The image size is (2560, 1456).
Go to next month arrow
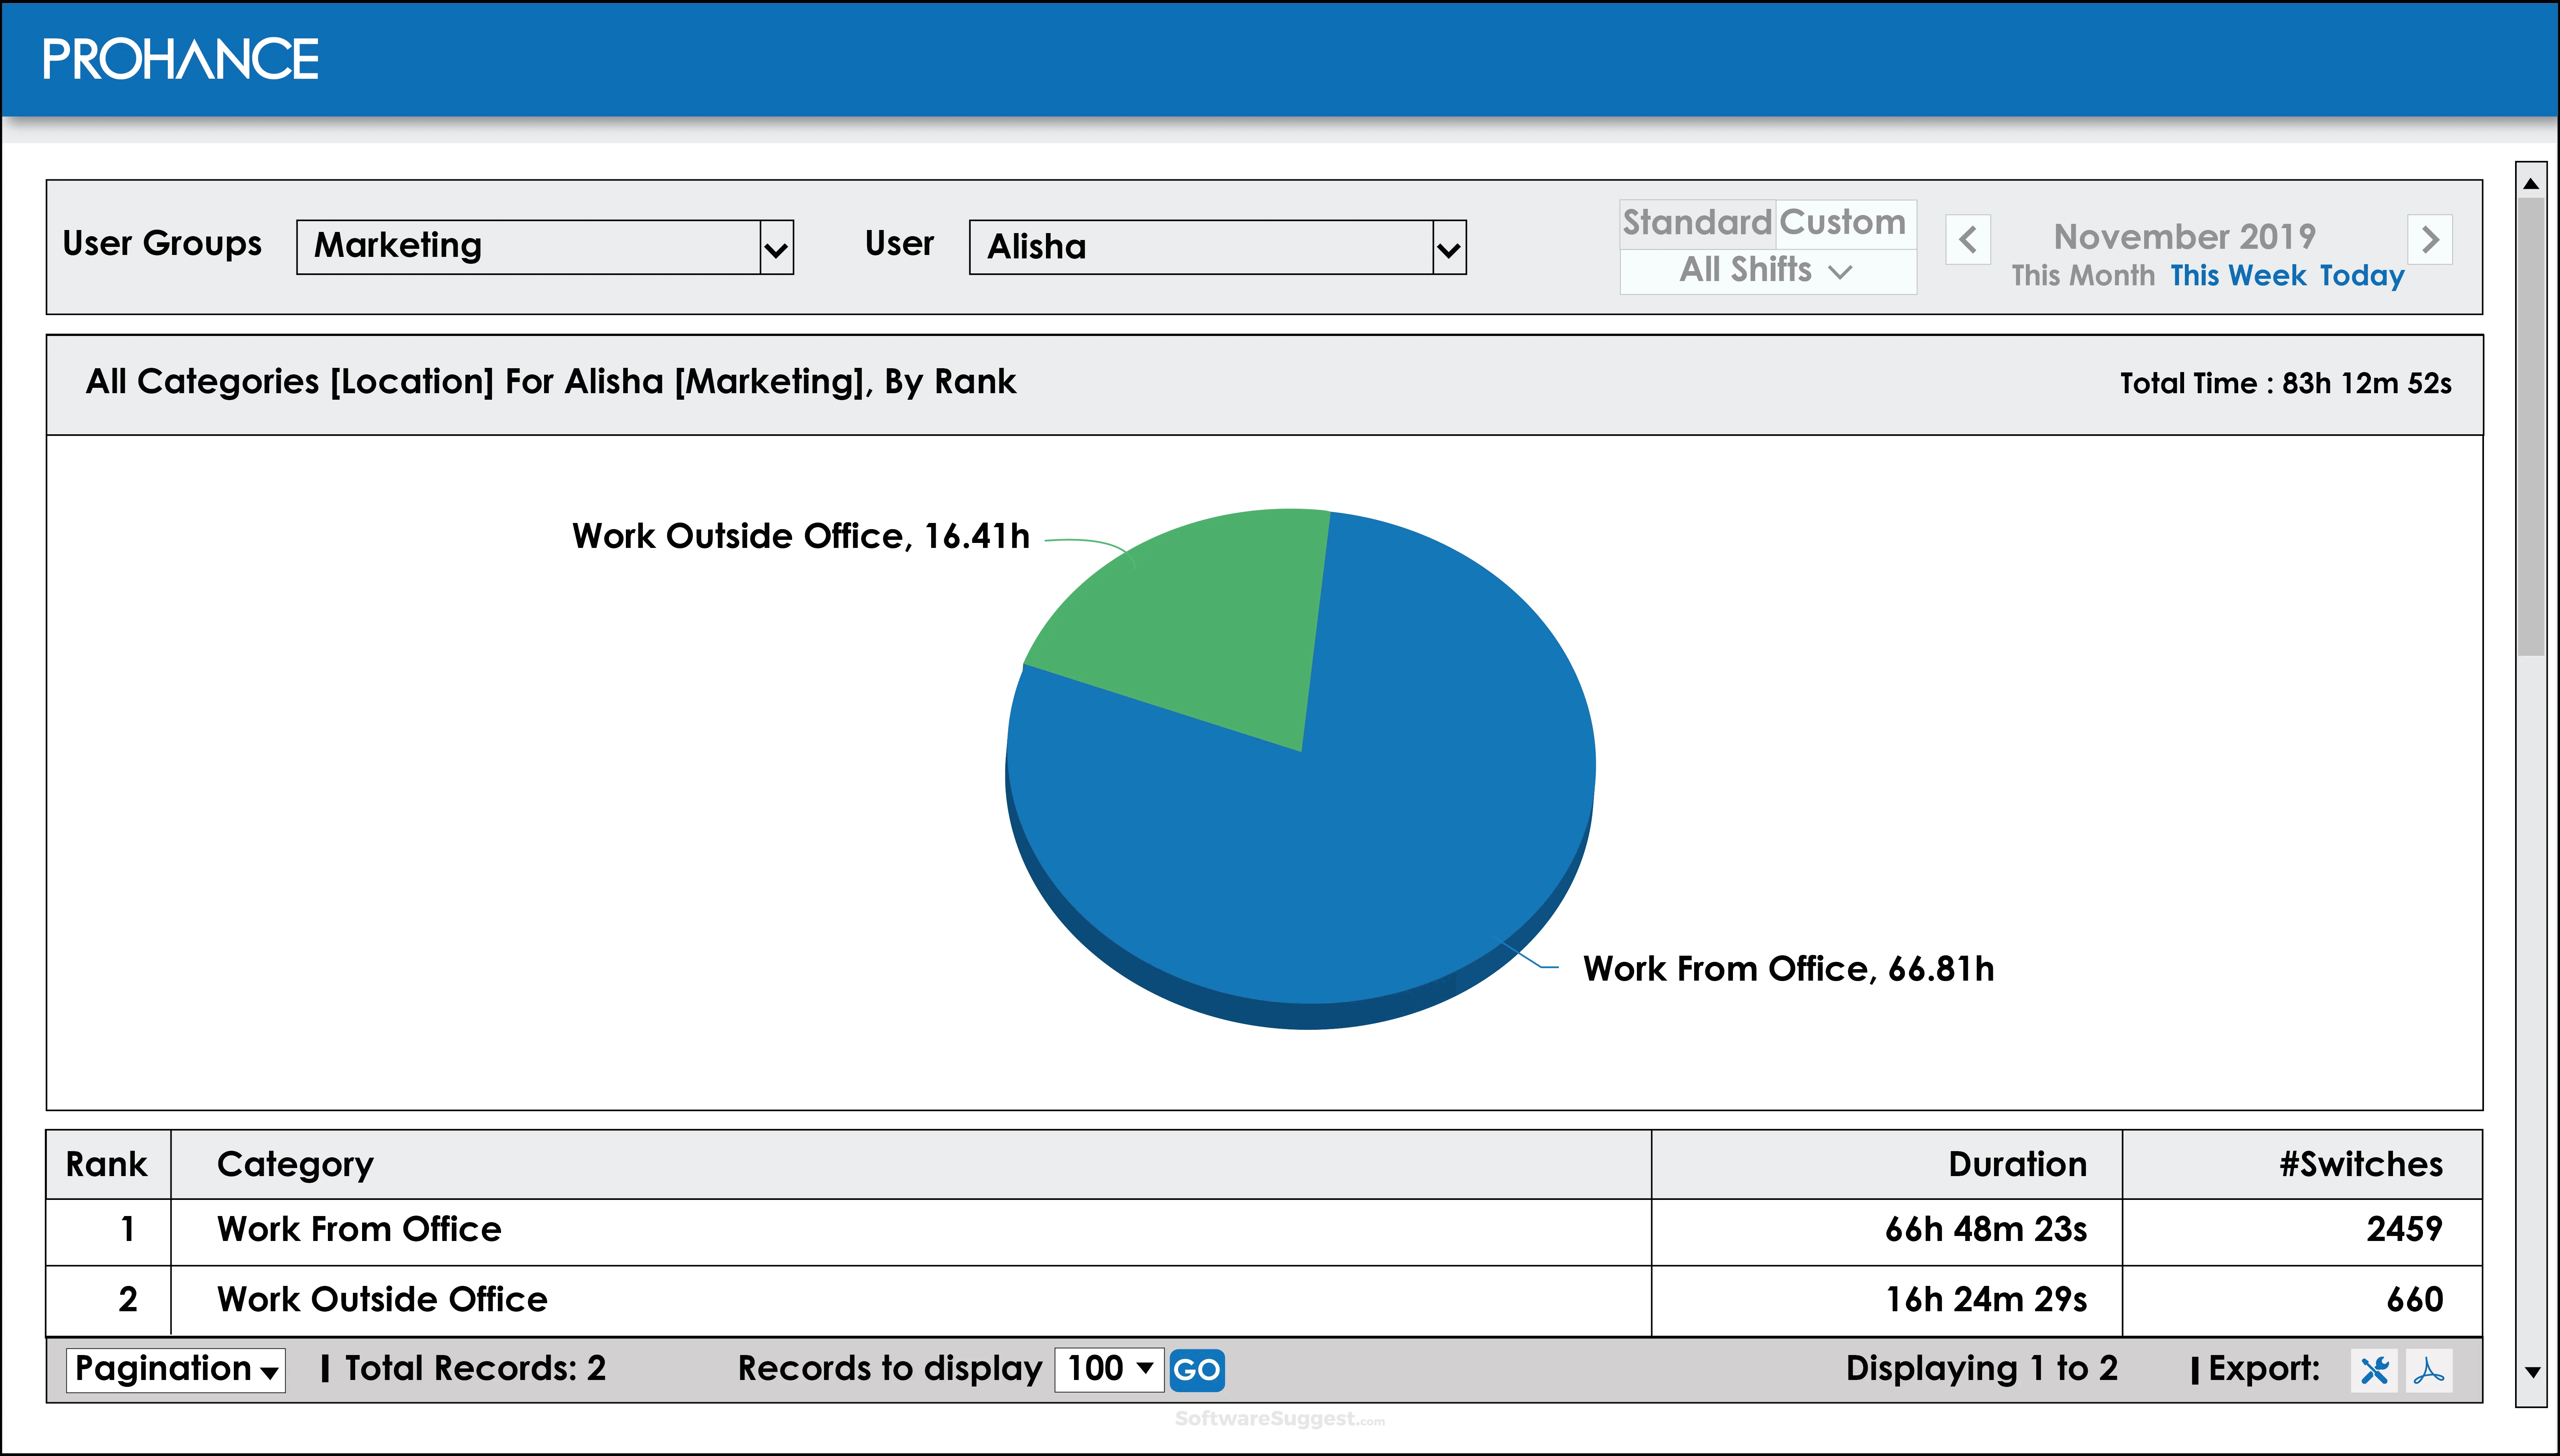(2430, 240)
